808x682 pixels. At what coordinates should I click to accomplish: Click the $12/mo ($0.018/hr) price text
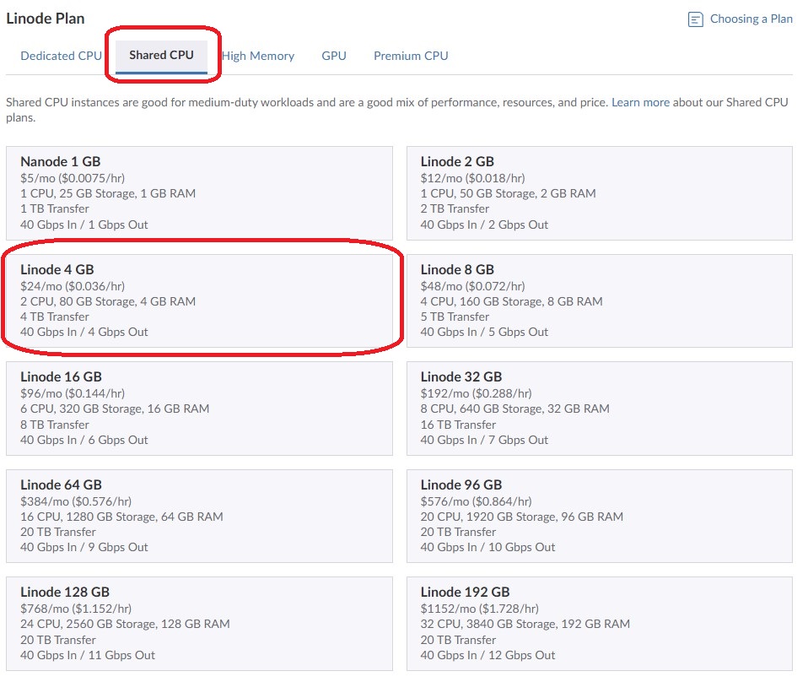click(x=472, y=178)
